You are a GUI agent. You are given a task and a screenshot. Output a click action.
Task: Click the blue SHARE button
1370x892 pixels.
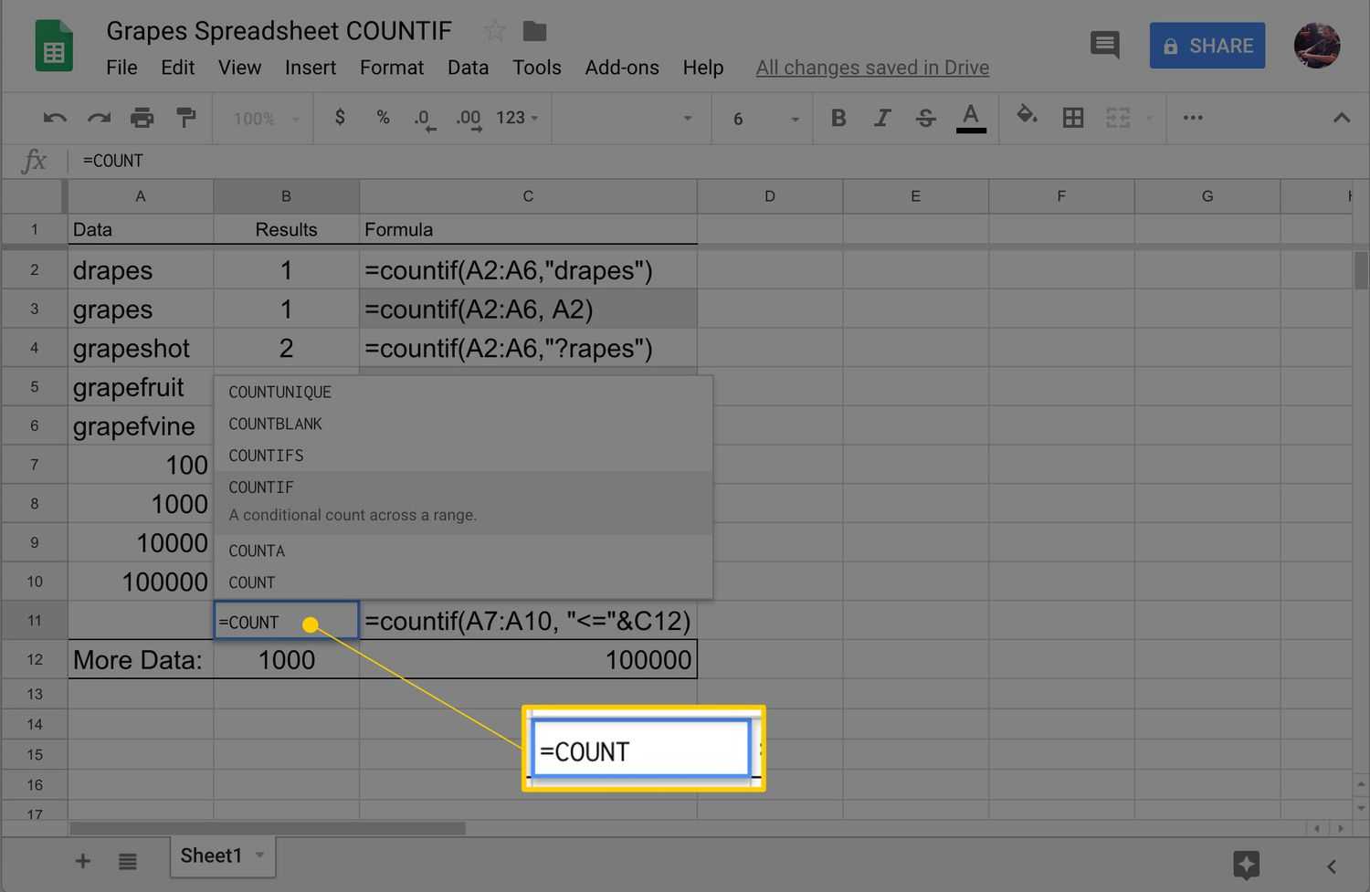pyautogui.click(x=1207, y=46)
